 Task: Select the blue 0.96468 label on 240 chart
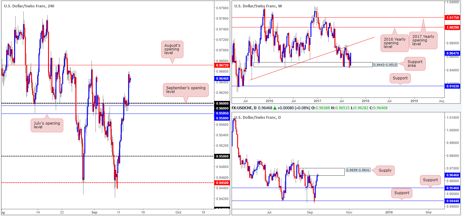click(222, 78)
